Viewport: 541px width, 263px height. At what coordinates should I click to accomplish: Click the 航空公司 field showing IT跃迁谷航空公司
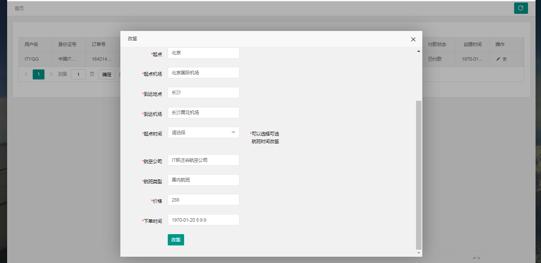click(x=203, y=160)
